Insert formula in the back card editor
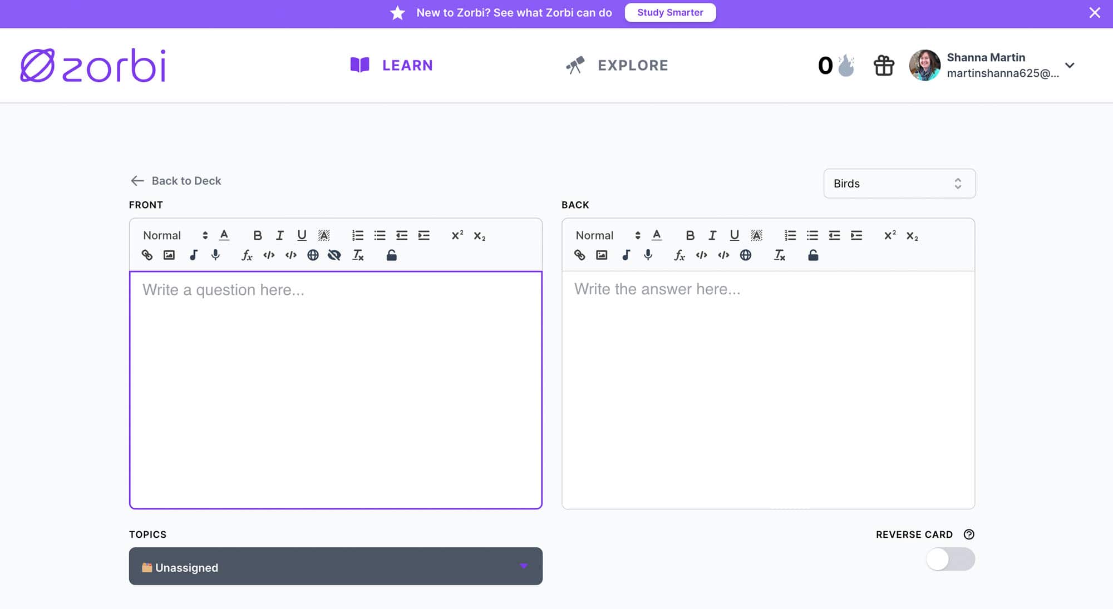This screenshot has height=609, width=1113. [x=679, y=255]
